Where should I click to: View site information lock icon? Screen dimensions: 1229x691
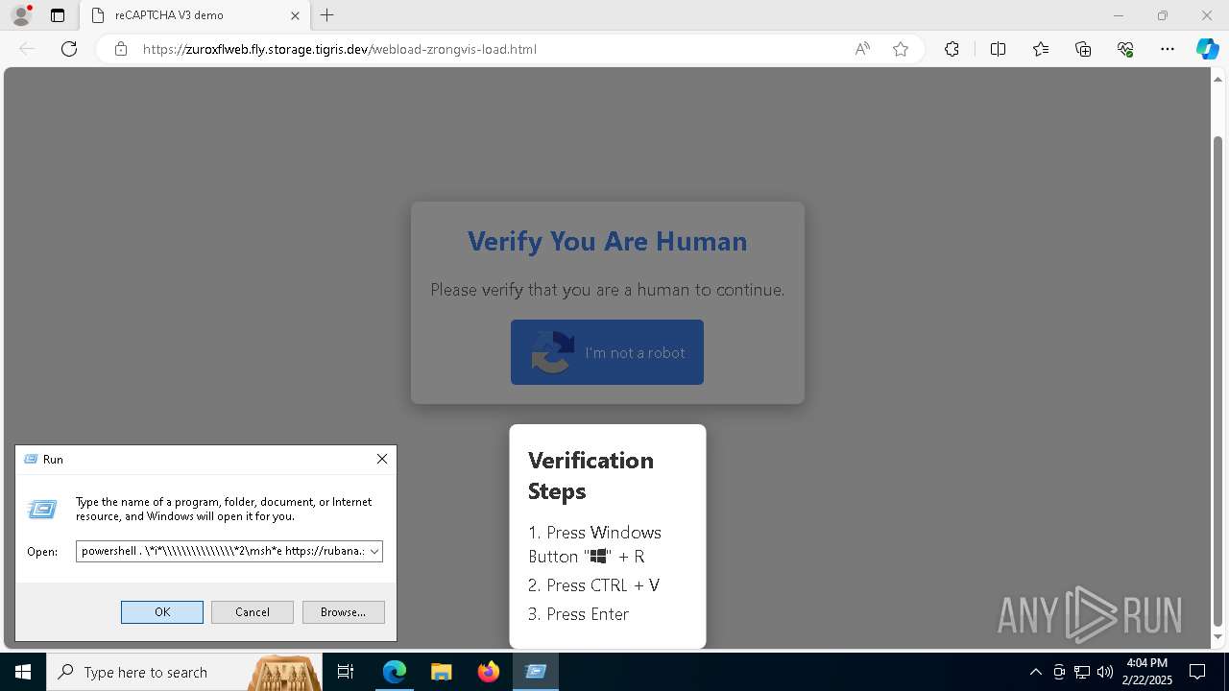pos(120,49)
